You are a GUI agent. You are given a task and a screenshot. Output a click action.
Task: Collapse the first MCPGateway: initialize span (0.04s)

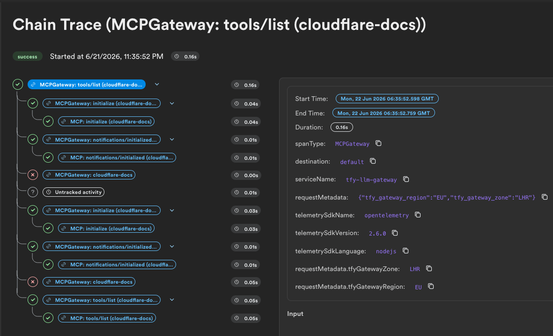coord(172,103)
